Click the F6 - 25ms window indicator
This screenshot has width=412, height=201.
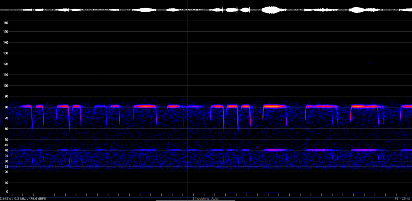point(402,198)
